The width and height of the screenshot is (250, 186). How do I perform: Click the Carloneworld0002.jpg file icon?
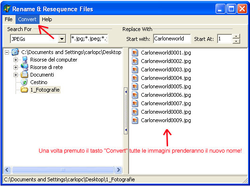[x=135, y=61]
